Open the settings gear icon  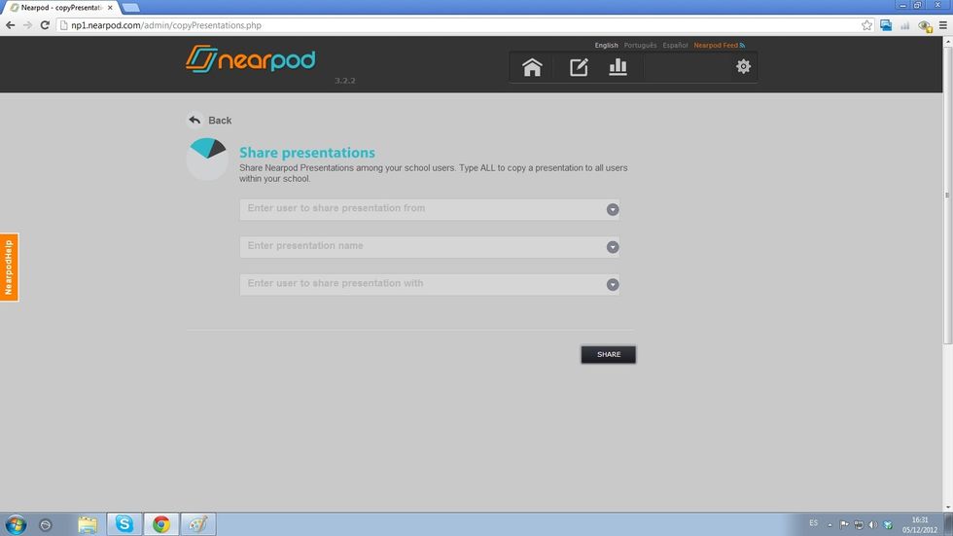pos(744,67)
